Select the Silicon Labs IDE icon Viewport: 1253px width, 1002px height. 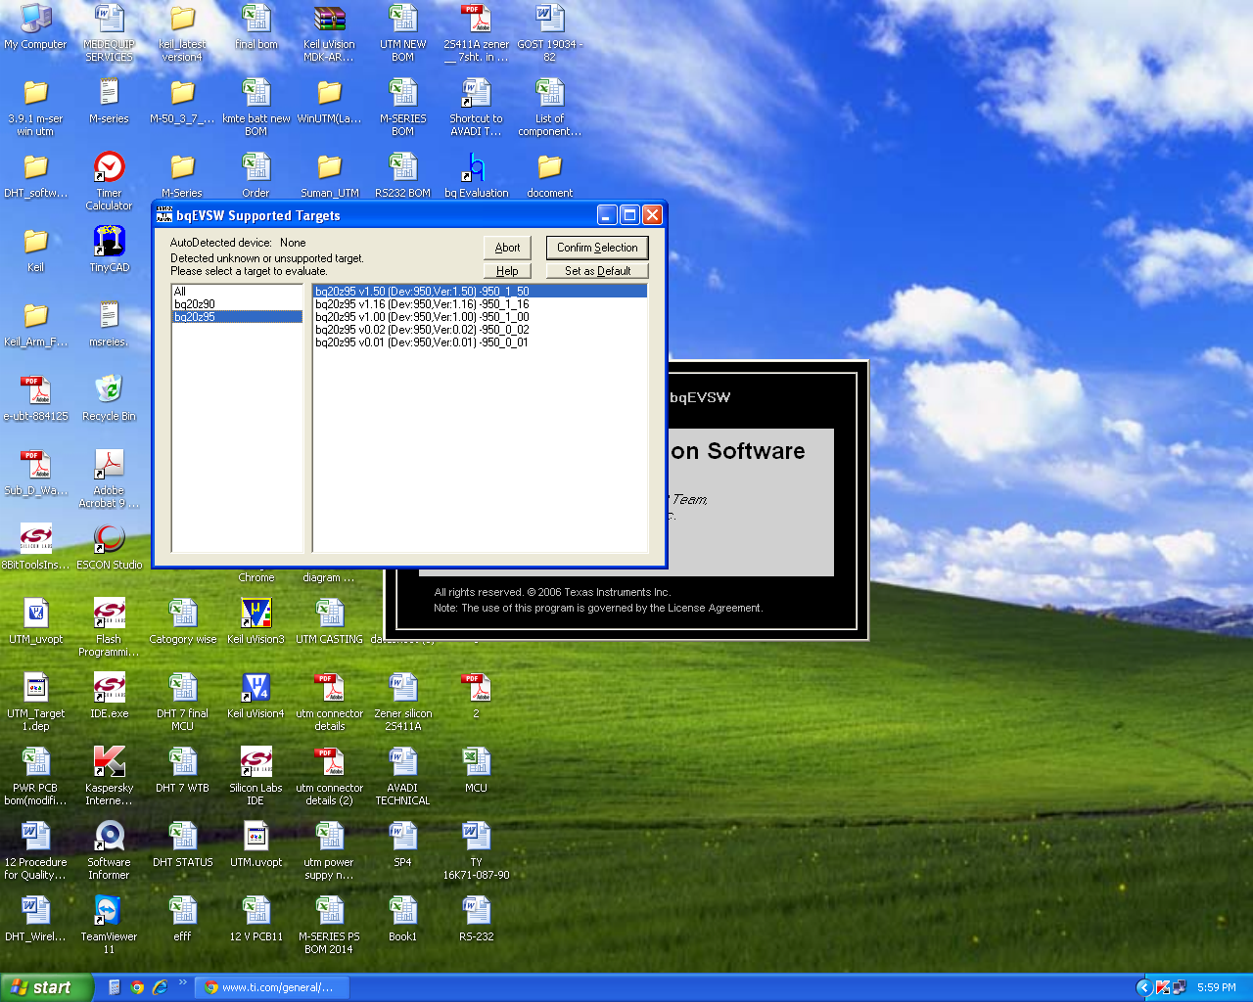click(x=255, y=776)
